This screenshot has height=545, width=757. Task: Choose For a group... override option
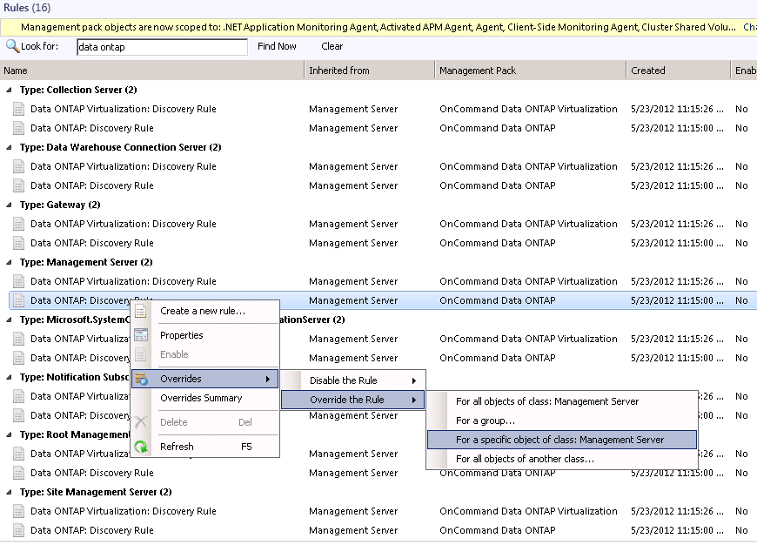(486, 421)
